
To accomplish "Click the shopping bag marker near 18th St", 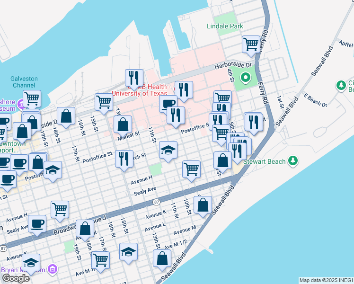I will pos(66,115).
